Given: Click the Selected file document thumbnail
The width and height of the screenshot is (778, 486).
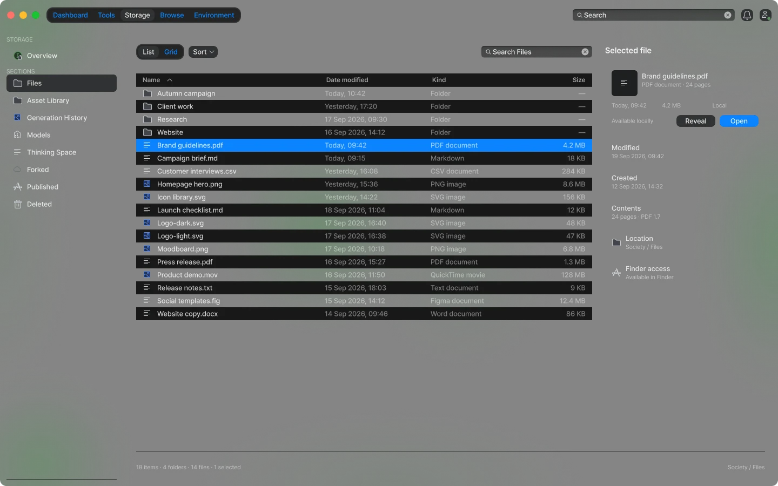Looking at the screenshot, I should (625, 83).
